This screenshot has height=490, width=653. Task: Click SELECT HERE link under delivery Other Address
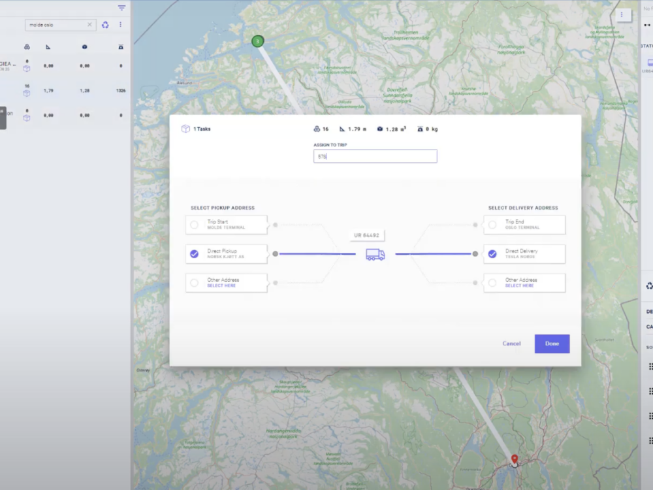click(519, 286)
